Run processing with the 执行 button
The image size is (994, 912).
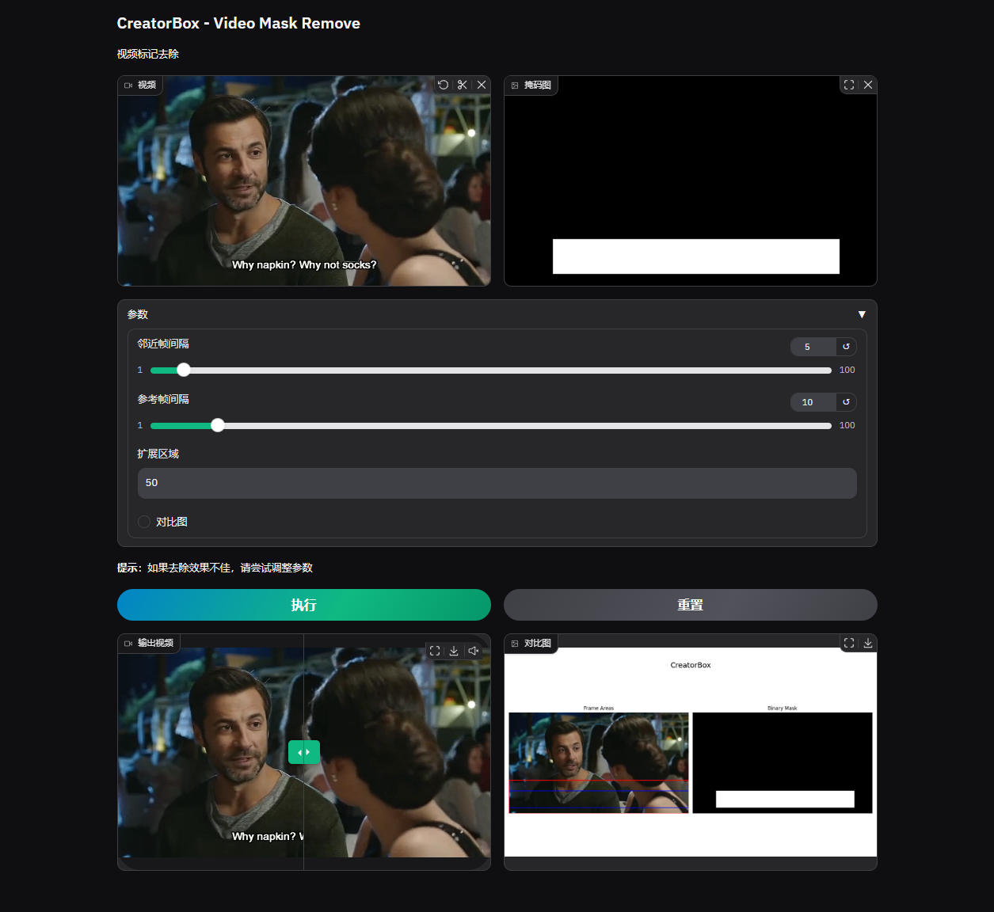(304, 605)
